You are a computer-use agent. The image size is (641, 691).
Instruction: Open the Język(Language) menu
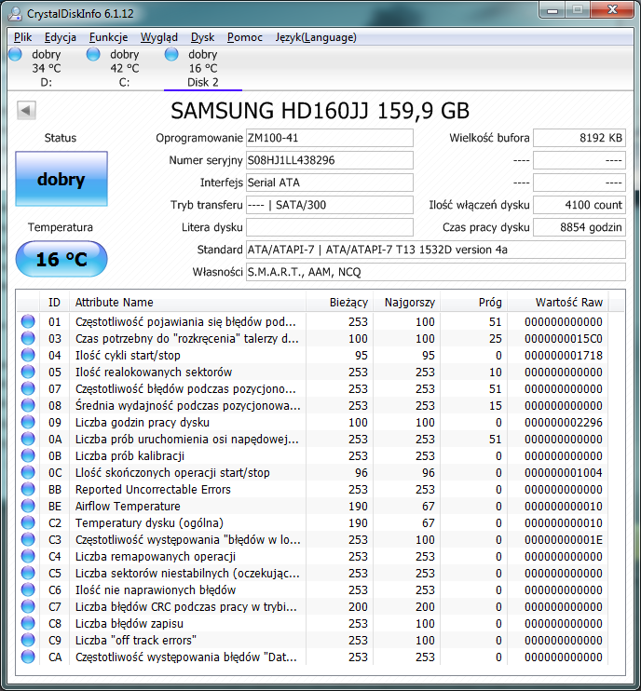coord(316,37)
